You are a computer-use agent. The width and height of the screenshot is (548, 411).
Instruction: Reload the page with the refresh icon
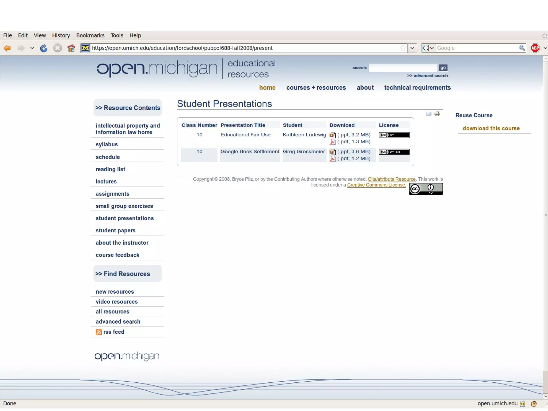44,48
